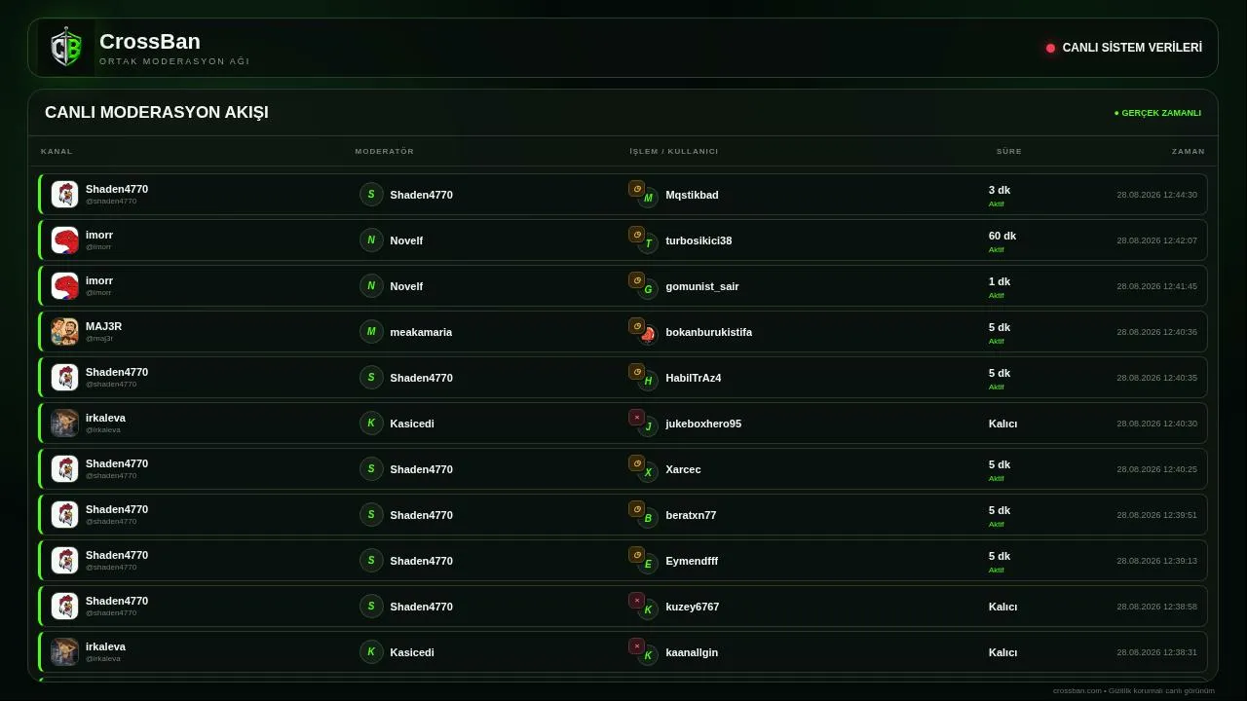Open imorr channel avatar in turbosikici38 row
The image size is (1247, 701).
tap(64, 240)
